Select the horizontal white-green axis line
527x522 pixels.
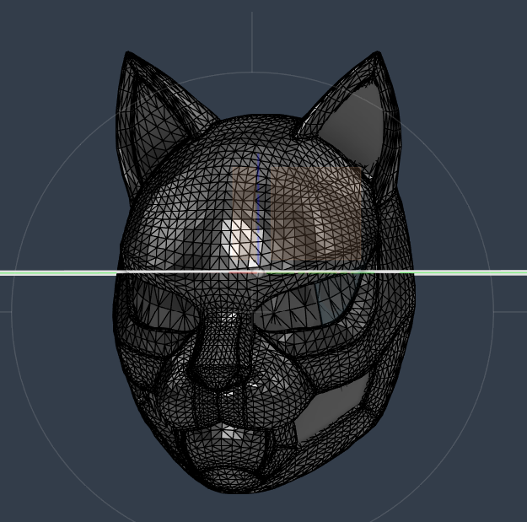coord(263,272)
